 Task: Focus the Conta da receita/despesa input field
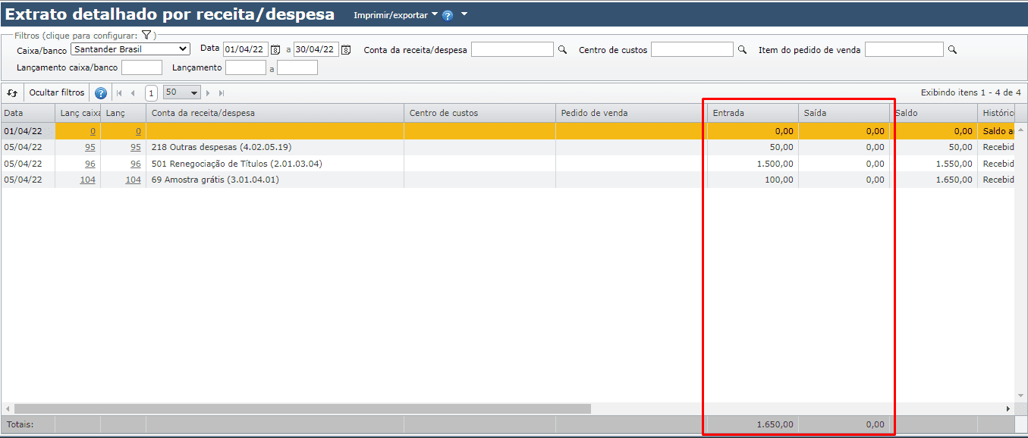point(513,49)
